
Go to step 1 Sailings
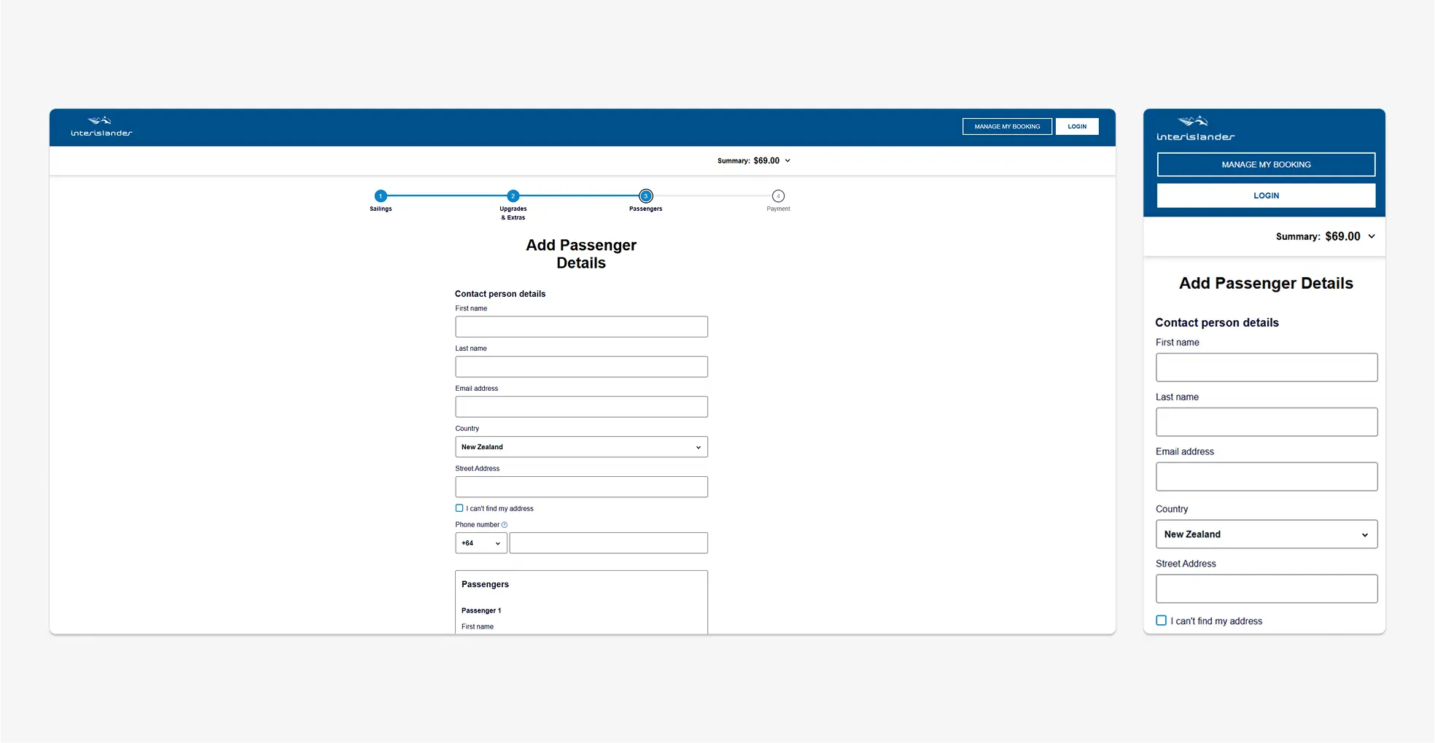(381, 196)
